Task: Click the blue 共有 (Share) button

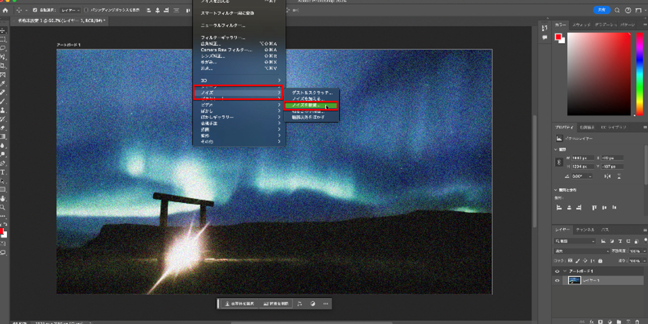Action: (601, 10)
